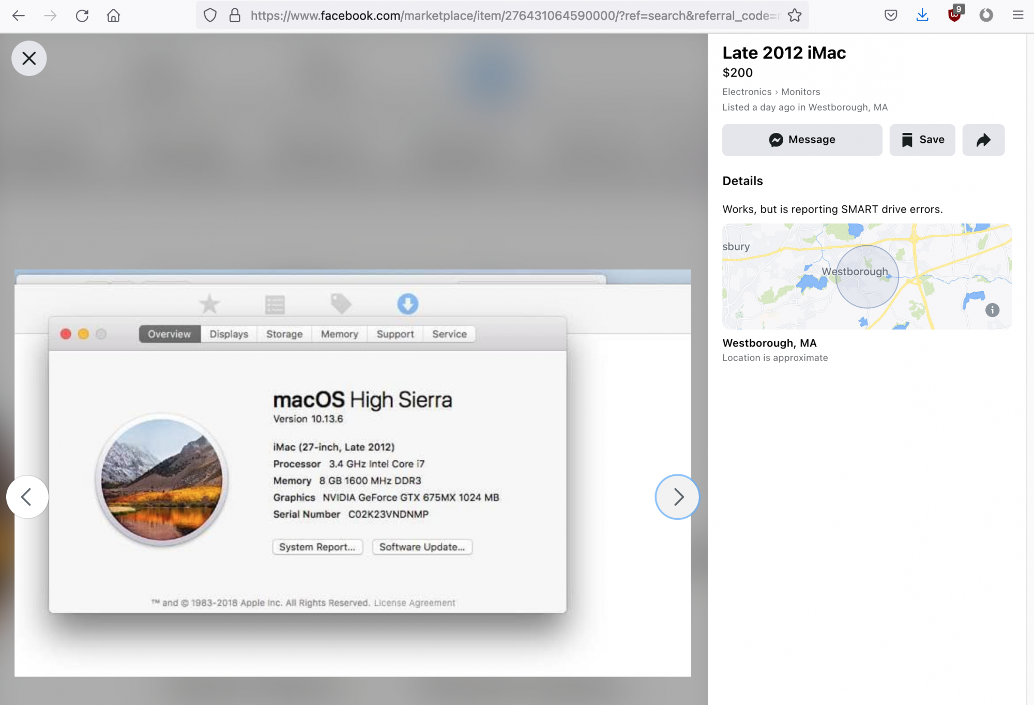Open the browser home page
1034x705 pixels.
coord(113,16)
